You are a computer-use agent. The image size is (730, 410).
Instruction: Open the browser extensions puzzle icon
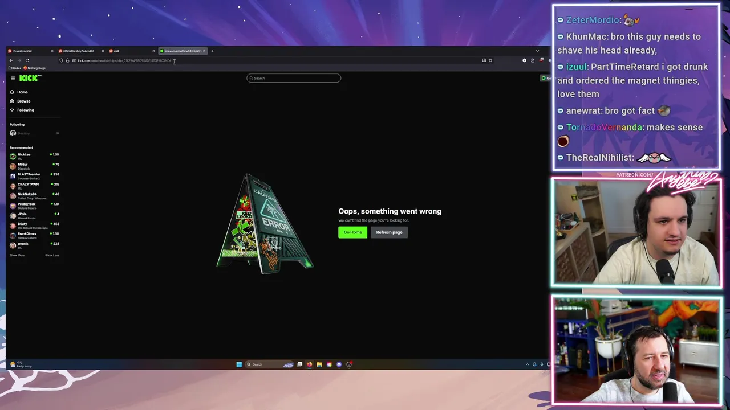532,60
